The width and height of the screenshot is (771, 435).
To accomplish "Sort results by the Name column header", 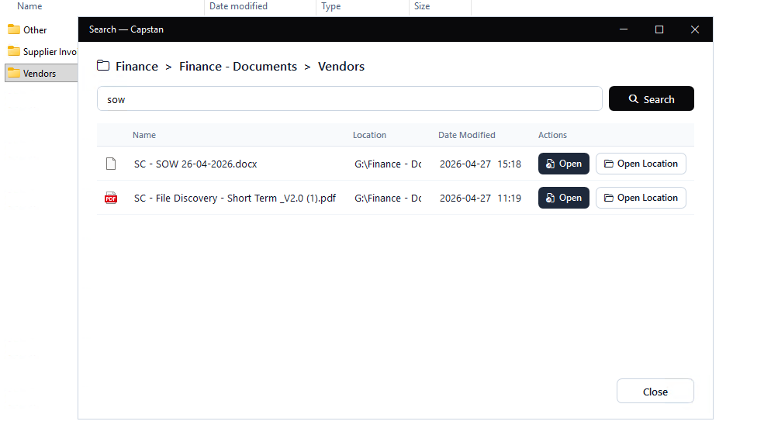I will pos(144,135).
